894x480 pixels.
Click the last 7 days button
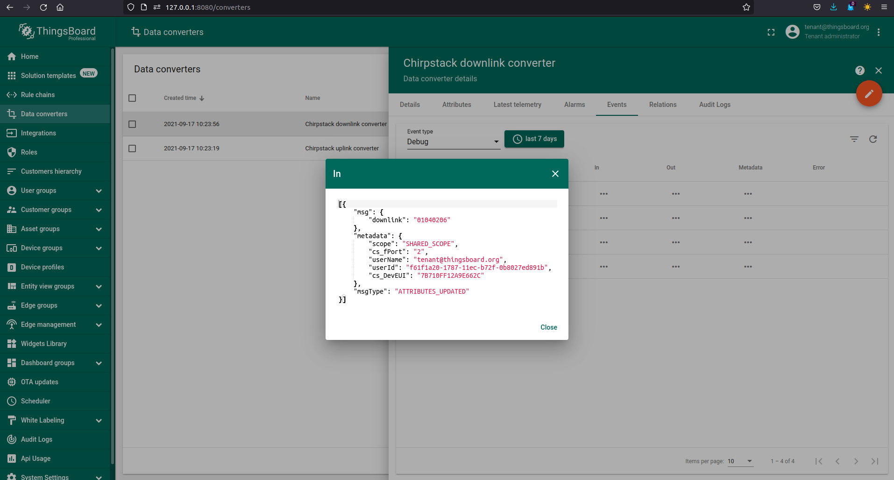(534, 139)
